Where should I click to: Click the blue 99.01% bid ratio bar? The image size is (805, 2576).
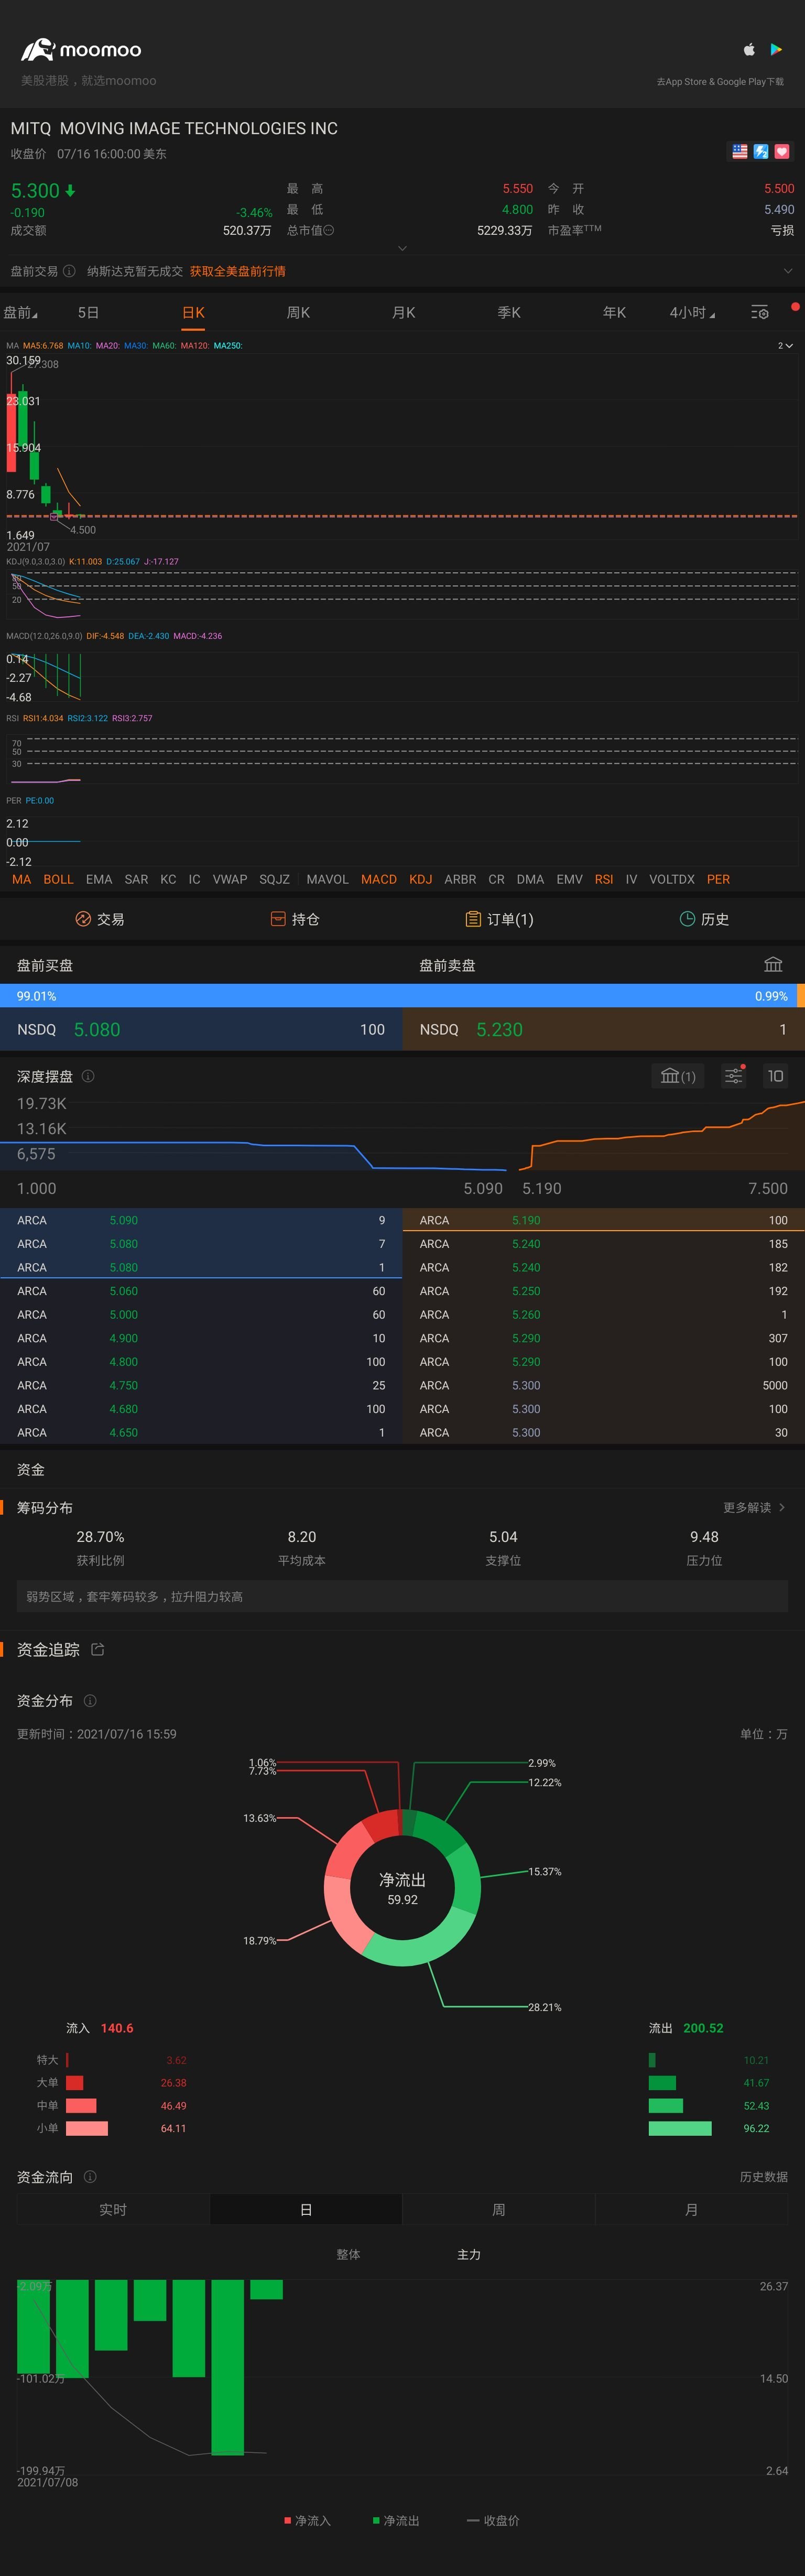pos(398,995)
